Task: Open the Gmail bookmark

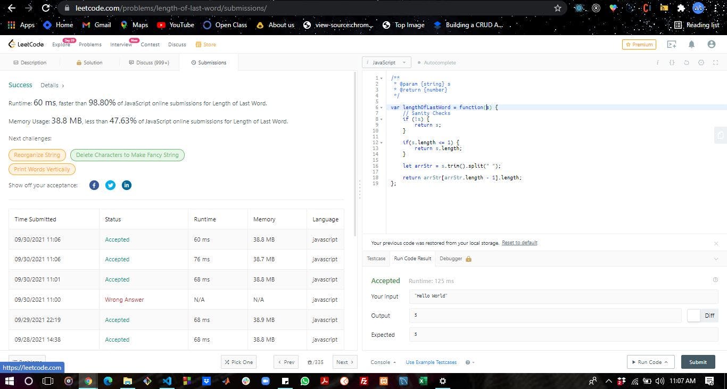Action: coord(97,25)
